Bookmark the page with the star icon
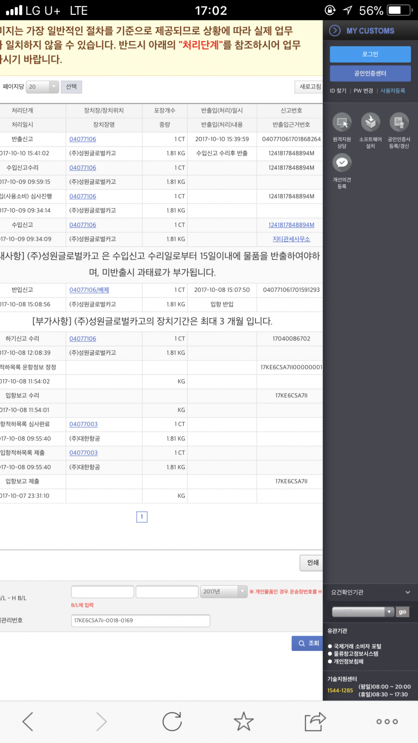Image resolution: width=418 pixels, height=743 pixels. pos(244,721)
